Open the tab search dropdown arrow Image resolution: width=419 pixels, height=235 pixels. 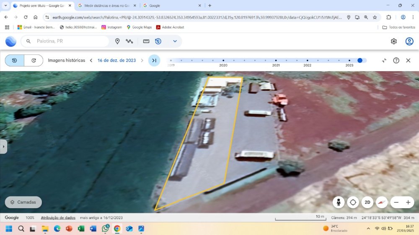point(5,5)
